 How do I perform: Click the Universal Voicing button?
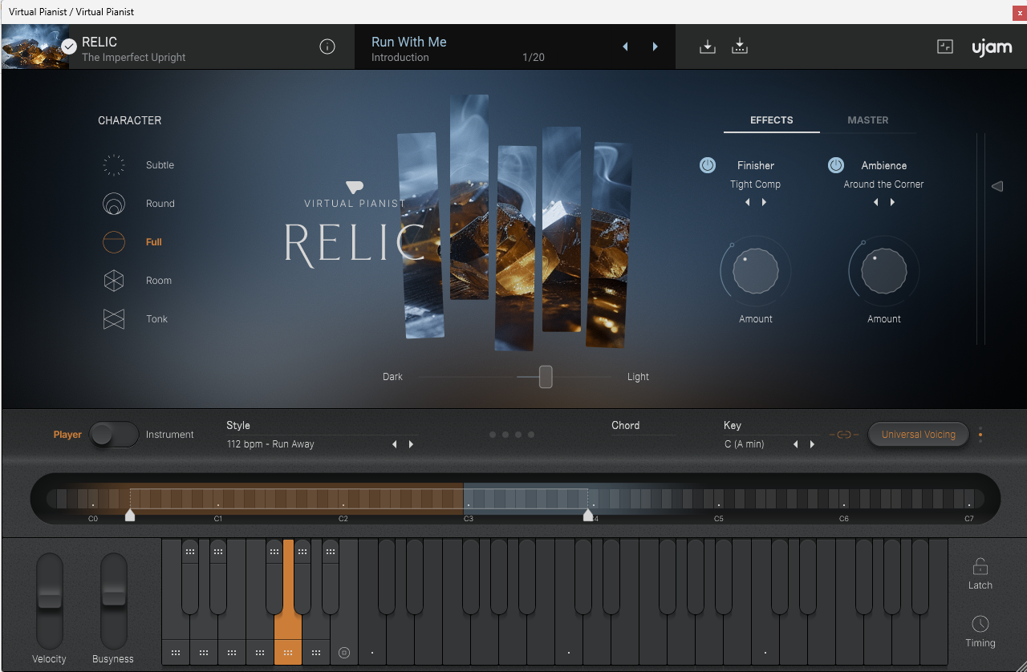coord(918,435)
